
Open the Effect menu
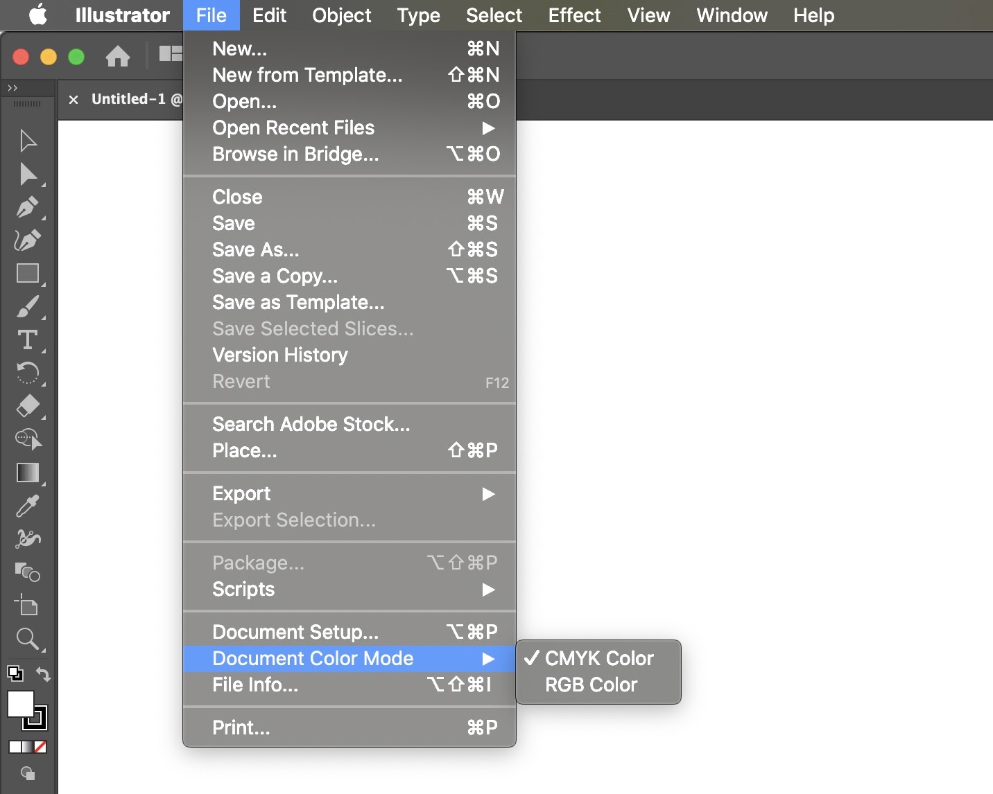[x=574, y=15]
